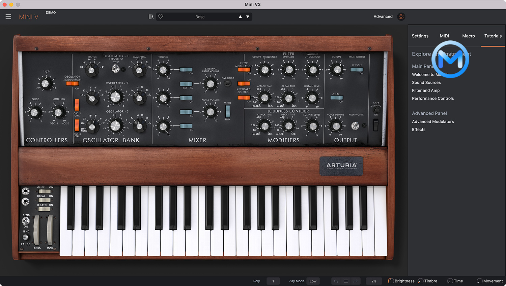The image size is (506, 286).
Task: Open the preset browser library icon
Action: pos(151,16)
